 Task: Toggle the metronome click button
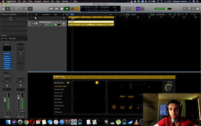click(142, 9)
